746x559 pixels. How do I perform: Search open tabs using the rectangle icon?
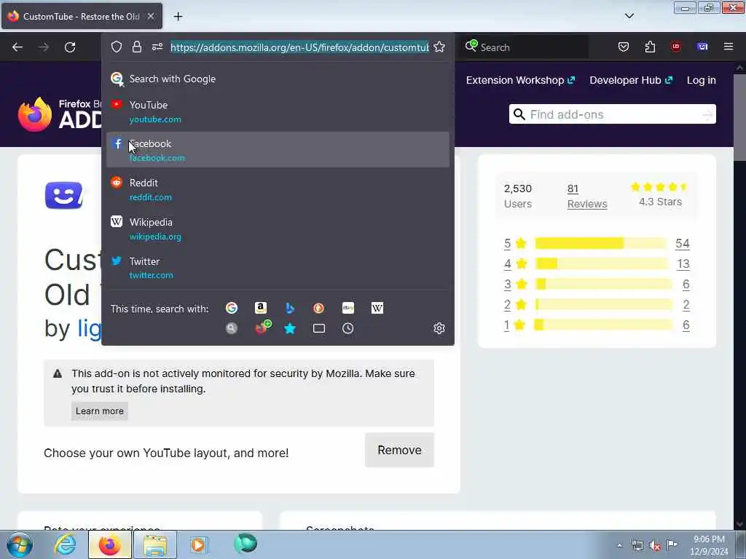coord(319,328)
